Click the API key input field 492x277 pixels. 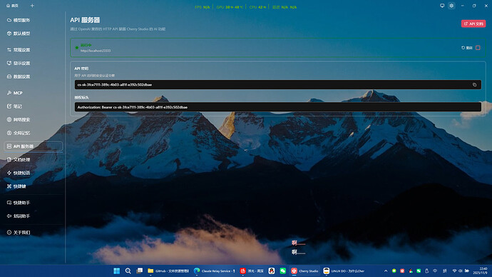point(277,84)
